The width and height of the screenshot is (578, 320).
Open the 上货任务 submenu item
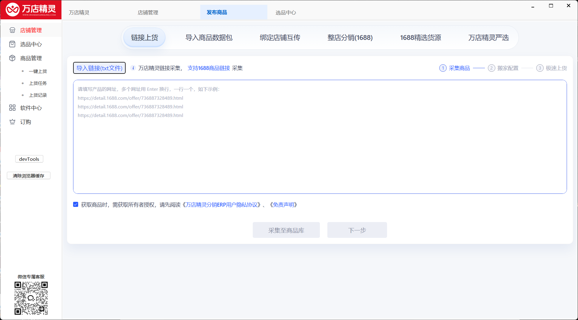pyautogui.click(x=38, y=83)
